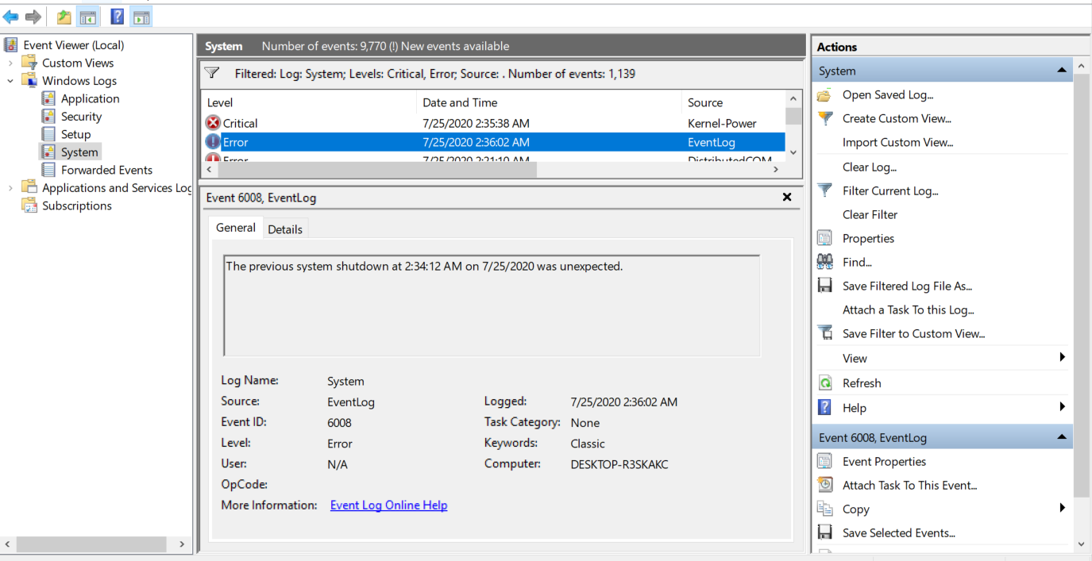Click the Error icon in selected EventLog row
The height and width of the screenshot is (561, 1092).
point(213,142)
